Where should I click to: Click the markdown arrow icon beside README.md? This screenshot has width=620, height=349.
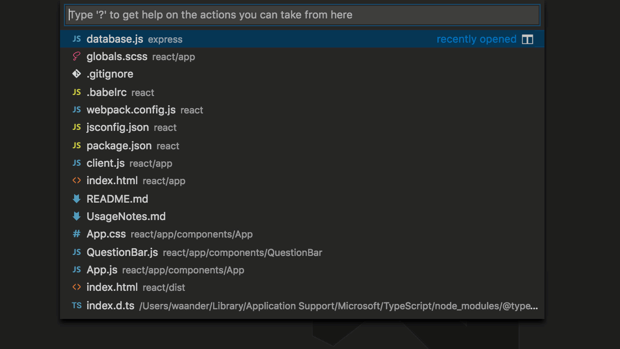click(x=77, y=199)
